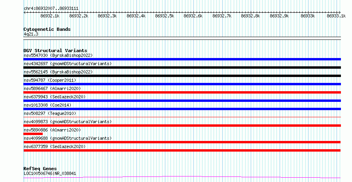352x182 pixels.
Task: Click the black bar under nsv5562145
Action: [182, 76]
